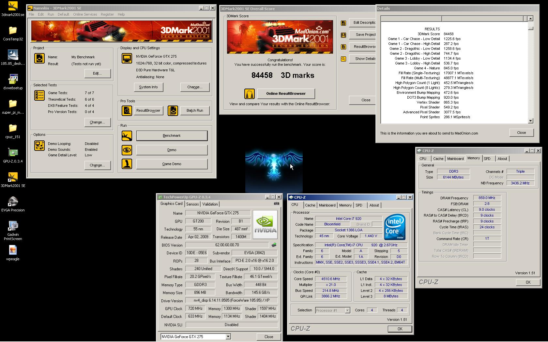548x342 pixels.
Task: Click the System Info button
Action: click(x=148, y=87)
